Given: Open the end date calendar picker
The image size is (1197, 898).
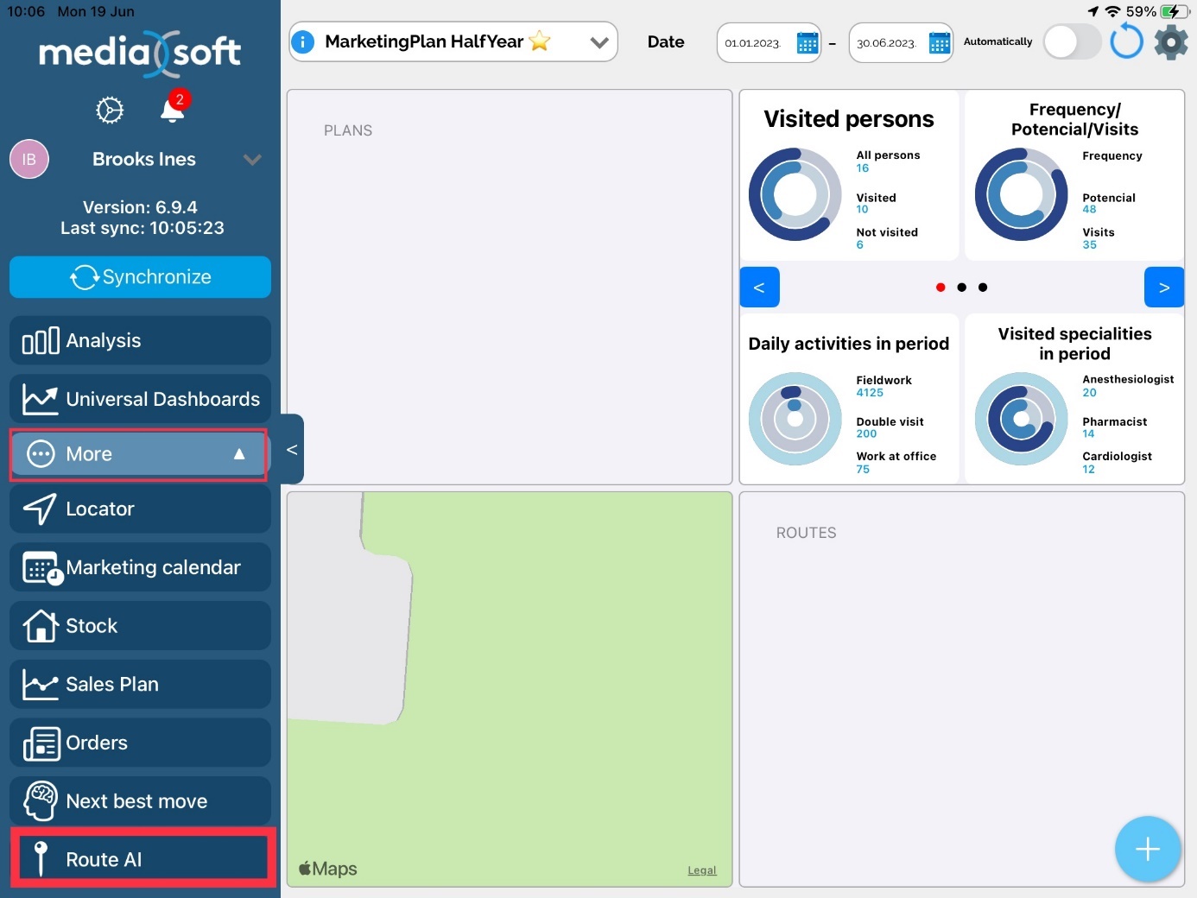Looking at the screenshot, I should [x=939, y=42].
